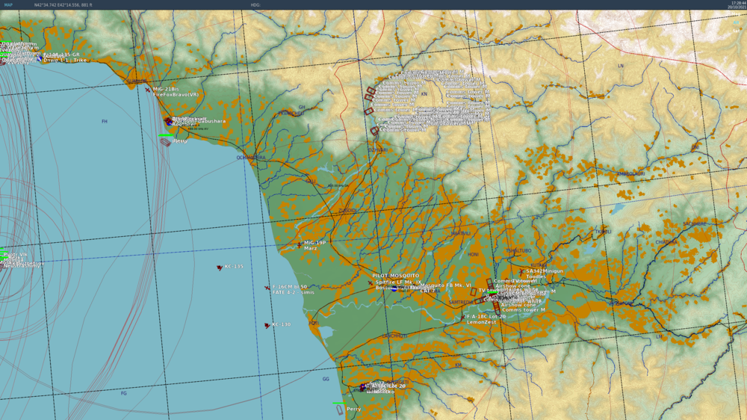Click the blue airfield icon near Spitfire label

[394, 288]
